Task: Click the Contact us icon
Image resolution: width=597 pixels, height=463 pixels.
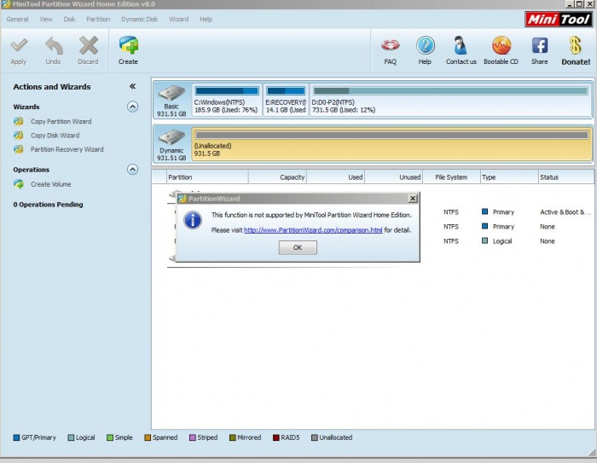Action: click(461, 45)
